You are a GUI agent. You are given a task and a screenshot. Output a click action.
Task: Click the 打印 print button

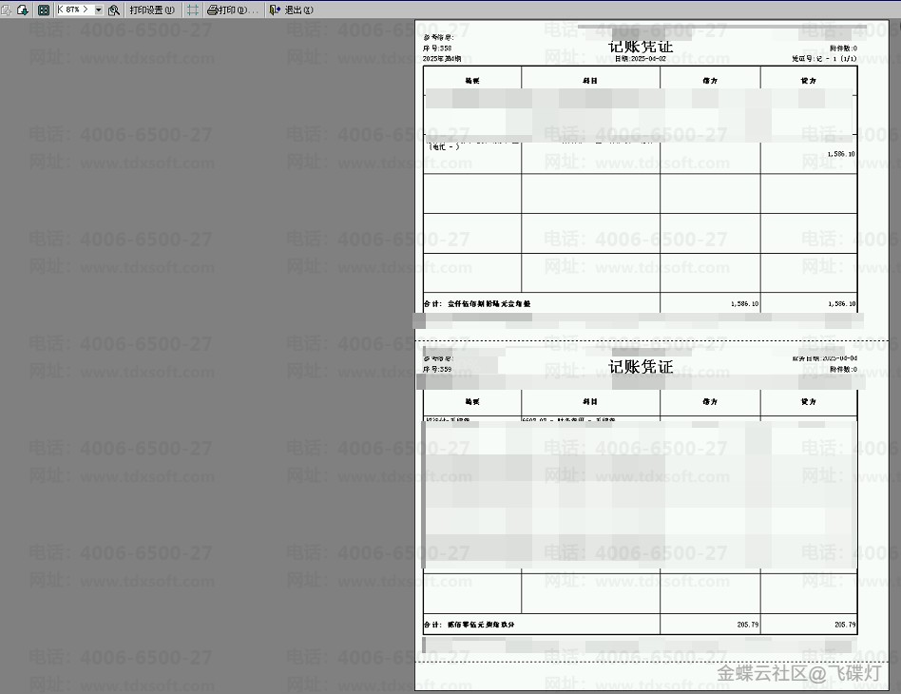233,10
